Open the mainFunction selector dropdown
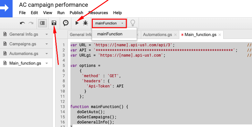Viewport: 252px width, 127px height. tap(109, 23)
